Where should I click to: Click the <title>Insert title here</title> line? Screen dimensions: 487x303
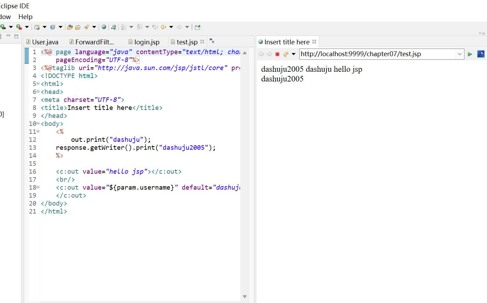(x=102, y=108)
